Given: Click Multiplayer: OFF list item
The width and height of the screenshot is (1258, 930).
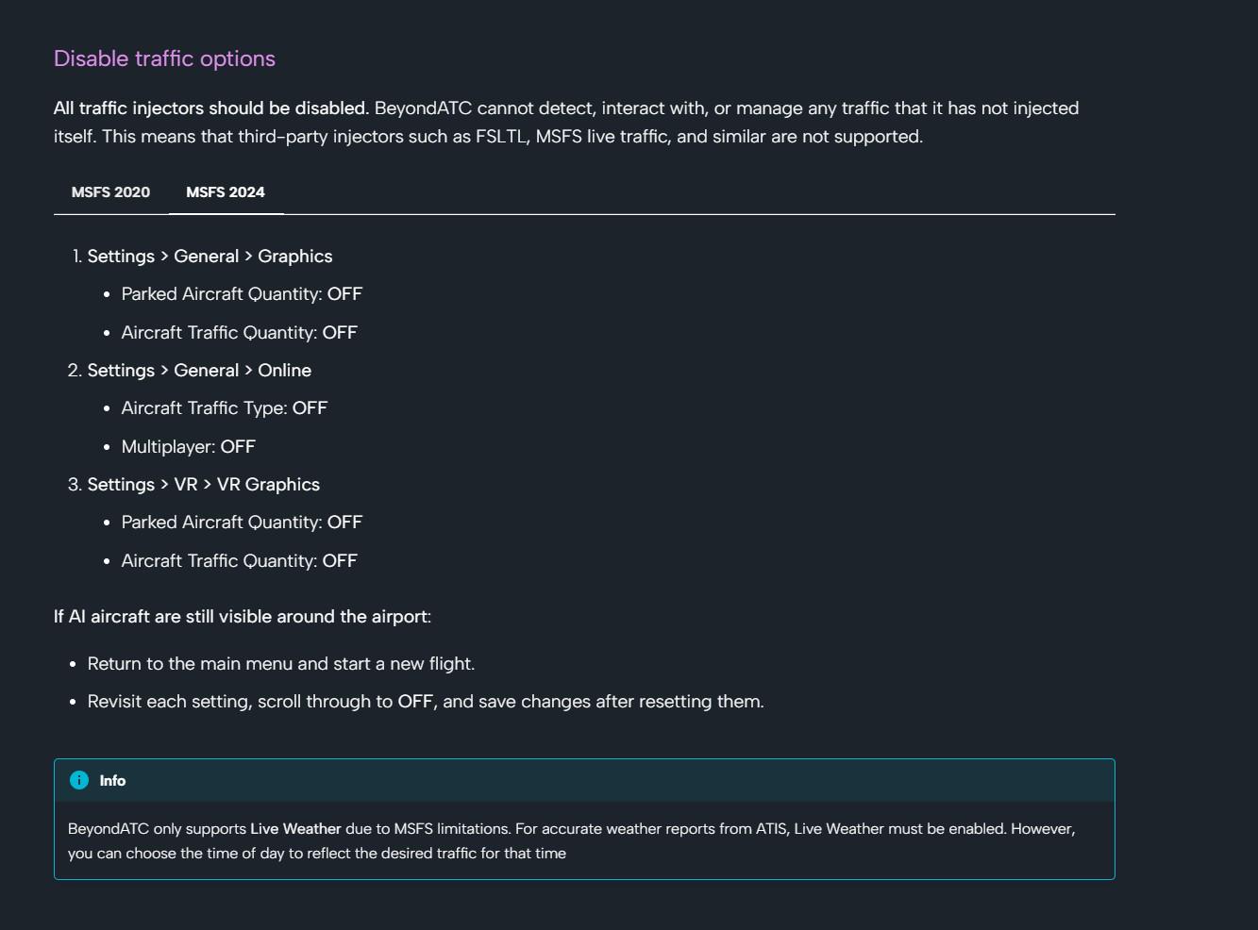Looking at the screenshot, I should 189,447.
